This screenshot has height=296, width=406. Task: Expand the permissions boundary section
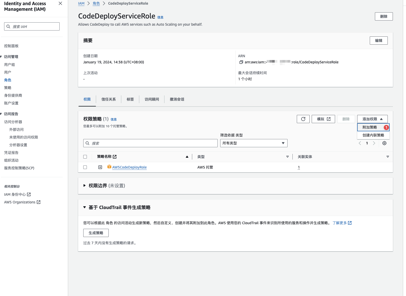[85, 185]
